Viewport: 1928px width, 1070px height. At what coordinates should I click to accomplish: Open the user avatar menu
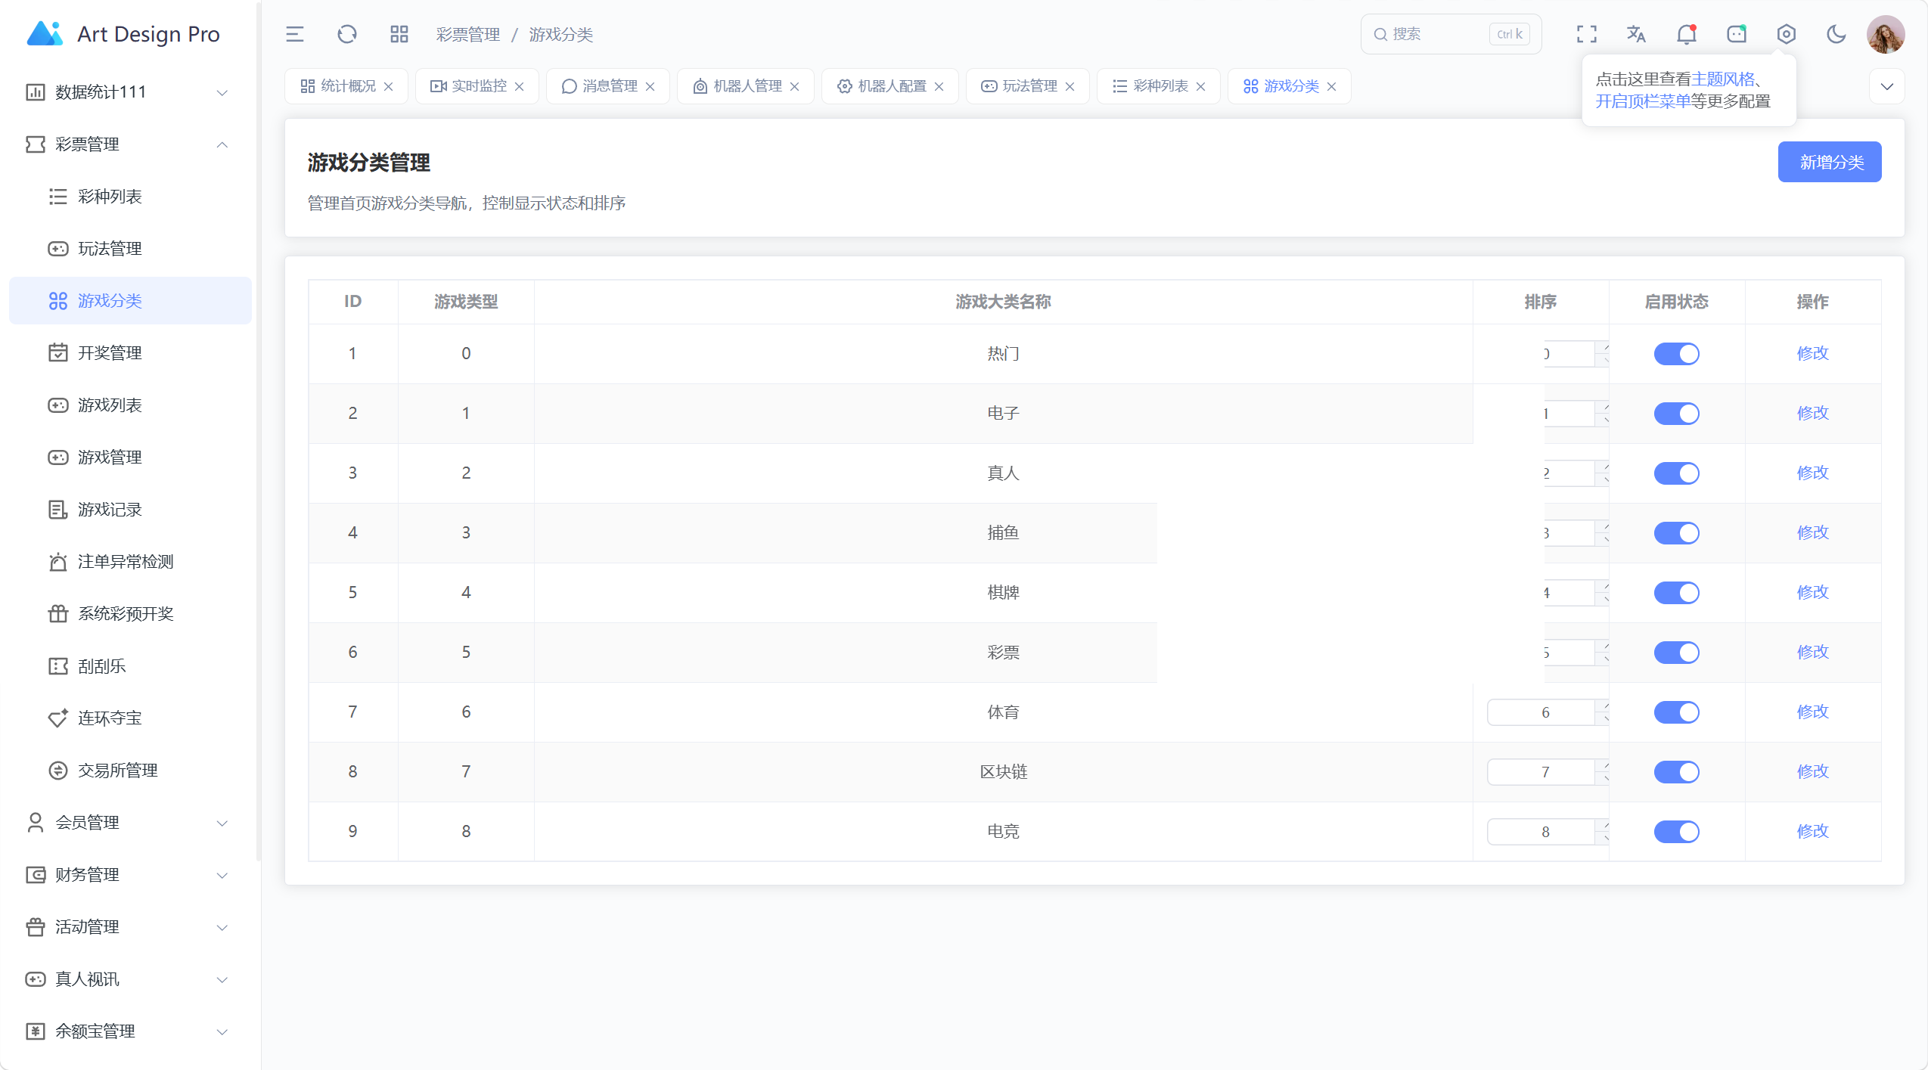pyautogui.click(x=1886, y=34)
